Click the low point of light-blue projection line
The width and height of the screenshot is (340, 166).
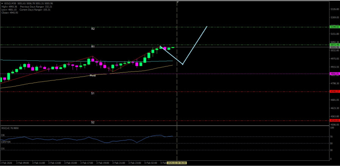point(183,65)
